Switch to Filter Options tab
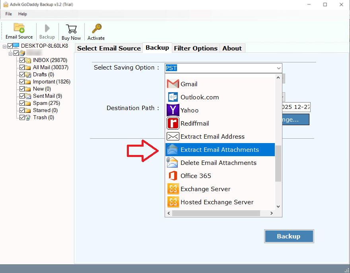This screenshot has height=273, width=350. [x=196, y=48]
